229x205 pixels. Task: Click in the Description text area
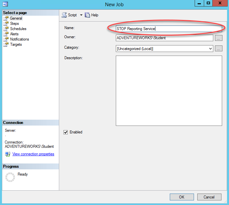tap(169, 91)
